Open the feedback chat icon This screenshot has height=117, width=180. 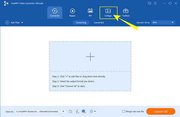[149, 3]
